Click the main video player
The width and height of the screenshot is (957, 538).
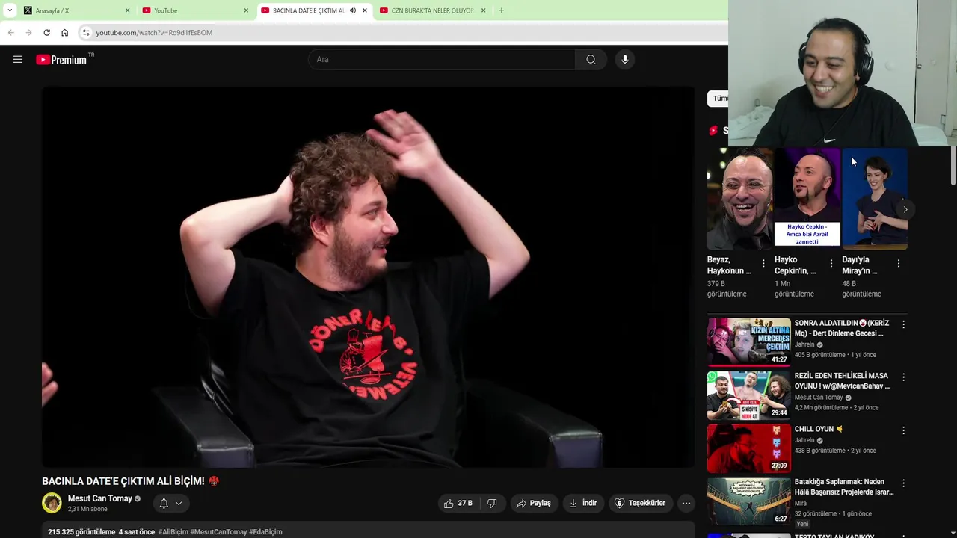368,277
